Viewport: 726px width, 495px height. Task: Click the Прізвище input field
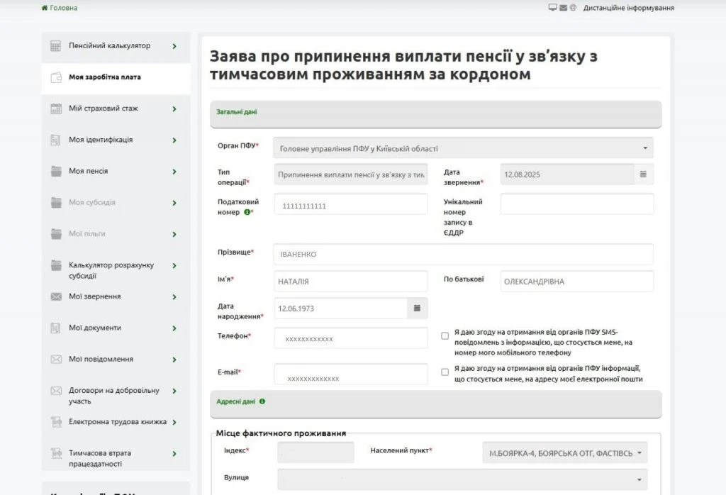point(463,254)
